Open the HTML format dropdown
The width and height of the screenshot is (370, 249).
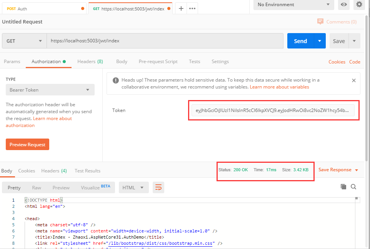(133, 187)
